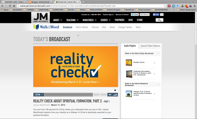This screenshot has height=119, width=197.
Task: Open the Apps shortcut in bookmarks bar
Action: point(5,10)
